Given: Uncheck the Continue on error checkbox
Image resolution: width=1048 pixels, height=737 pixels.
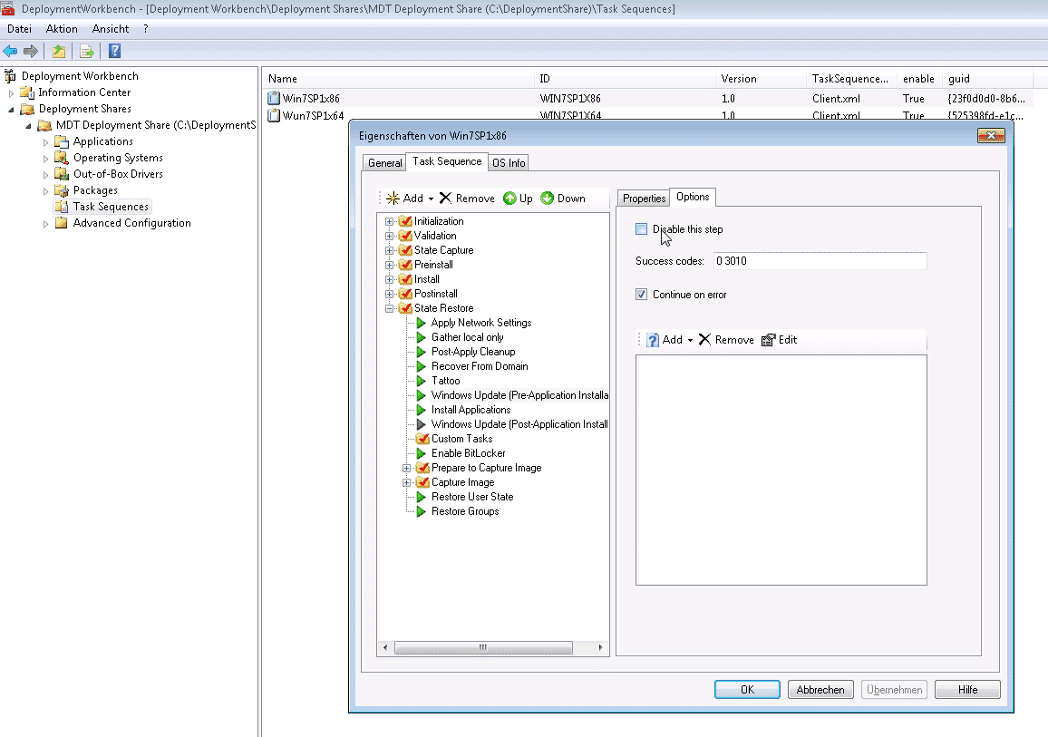Looking at the screenshot, I should point(642,295).
